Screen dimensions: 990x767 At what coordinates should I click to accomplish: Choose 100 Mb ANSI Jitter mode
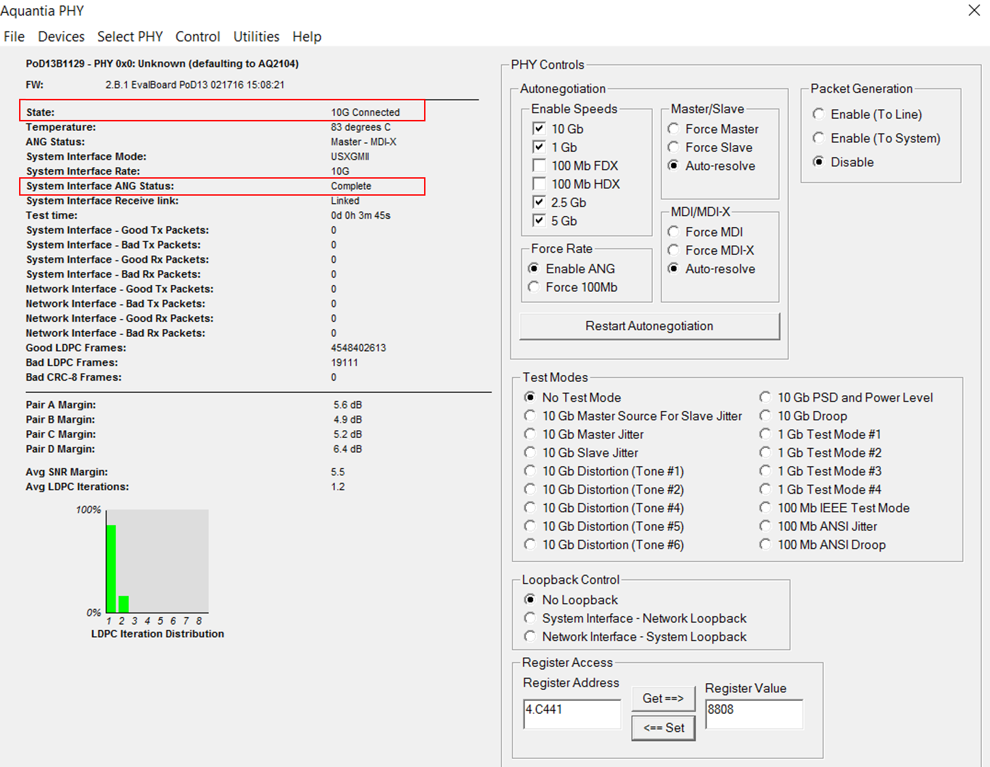(765, 526)
